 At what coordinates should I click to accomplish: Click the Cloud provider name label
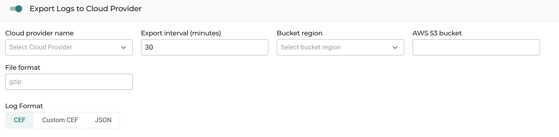(39, 33)
